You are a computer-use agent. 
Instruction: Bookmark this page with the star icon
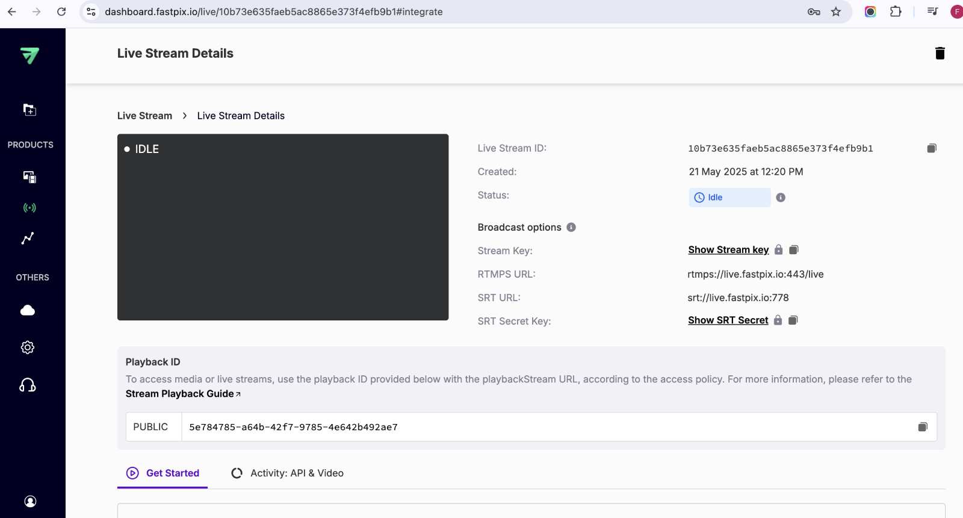[836, 11]
